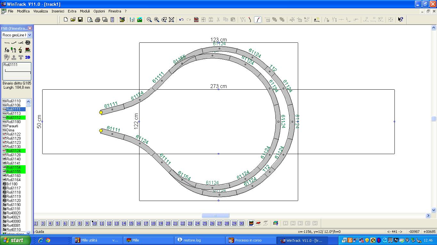Click the horizontal scrollbar thumb

click(x=215, y=216)
